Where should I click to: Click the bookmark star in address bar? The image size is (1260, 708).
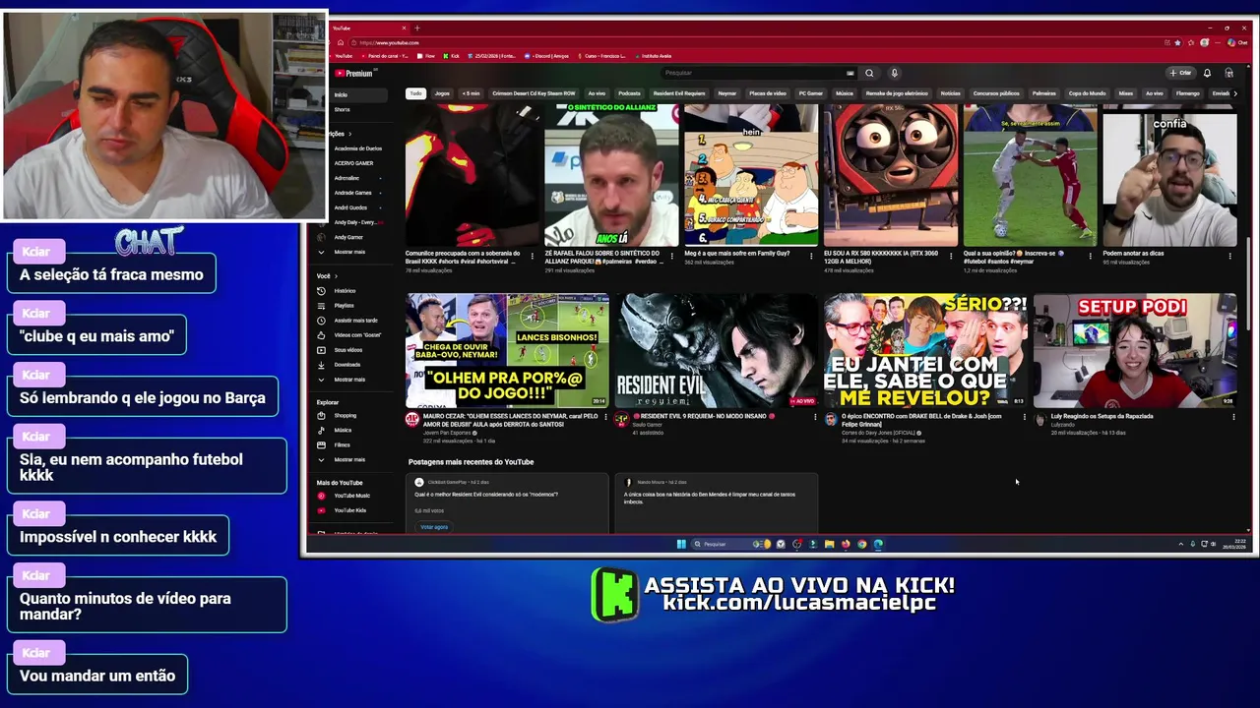(x=1177, y=42)
